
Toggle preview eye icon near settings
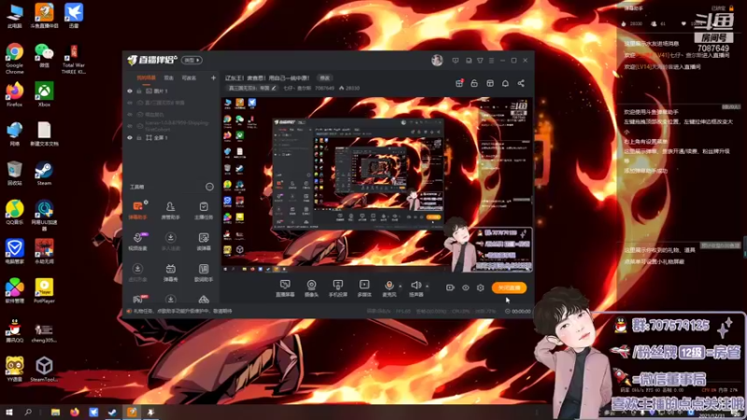coord(465,287)
